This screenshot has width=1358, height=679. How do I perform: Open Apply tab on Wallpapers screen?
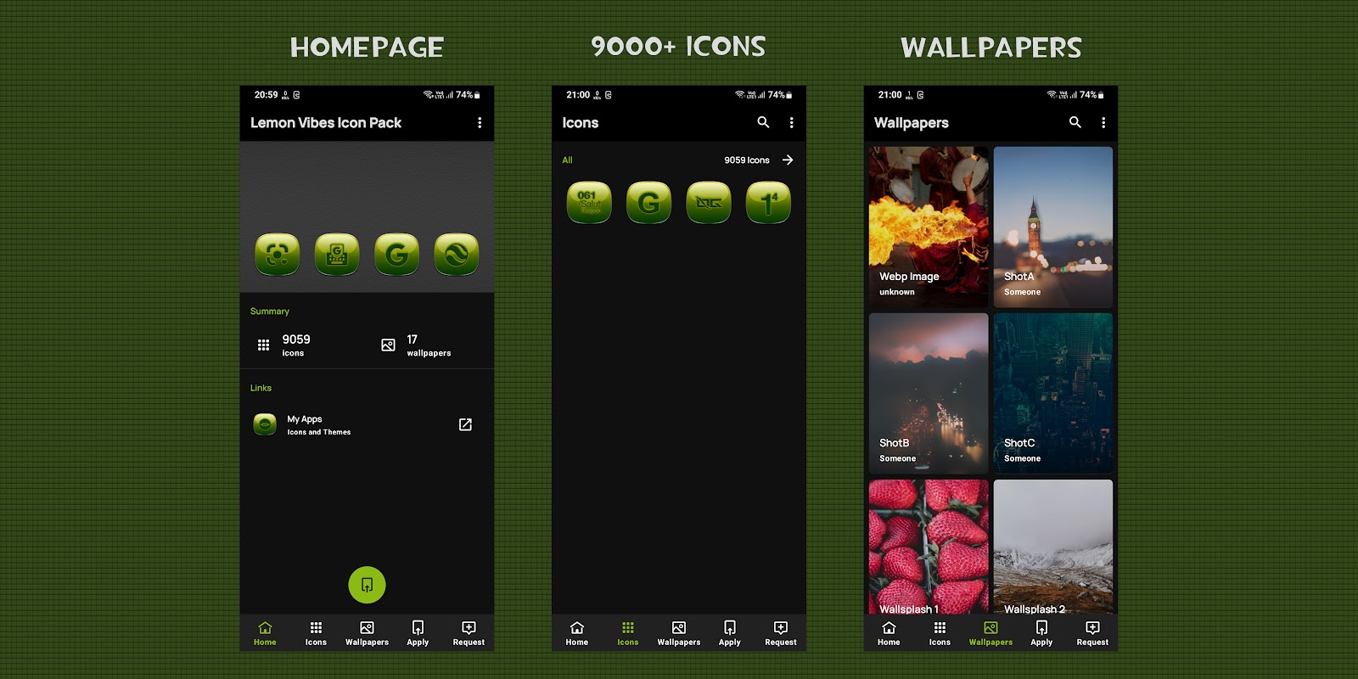[x=1041, y=633]
